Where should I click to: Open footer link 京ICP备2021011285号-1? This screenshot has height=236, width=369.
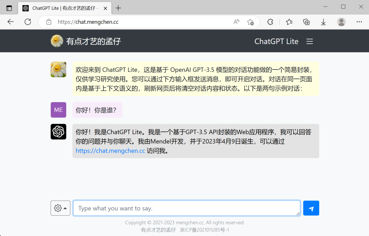click(x=204, y=230)
